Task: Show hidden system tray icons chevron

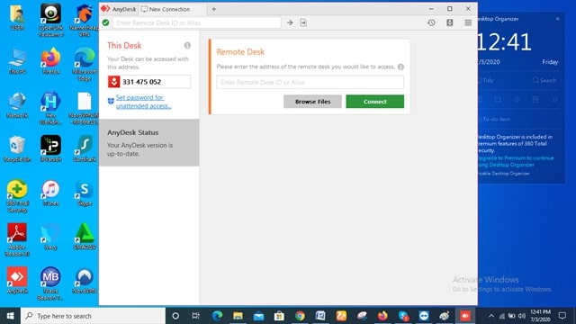Action: 491,316
